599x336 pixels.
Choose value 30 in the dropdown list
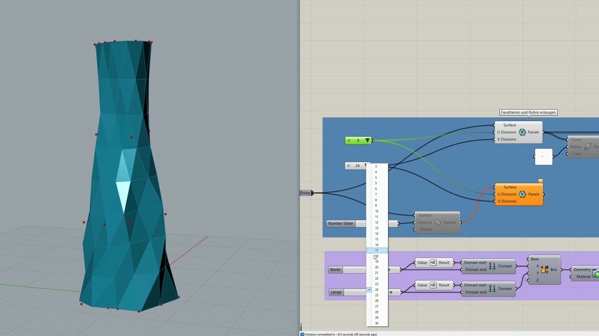[377, 323]
